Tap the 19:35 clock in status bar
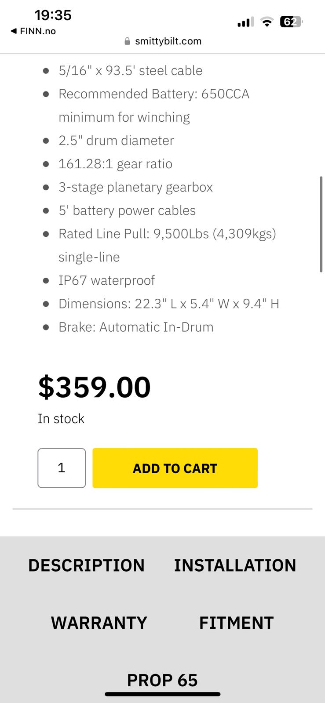Image resolution: width=325 pixels, height=703 pixels. point(53,15)
